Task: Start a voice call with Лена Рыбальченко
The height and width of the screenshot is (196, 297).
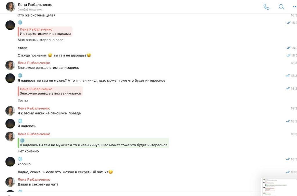Action: (266, 7)
